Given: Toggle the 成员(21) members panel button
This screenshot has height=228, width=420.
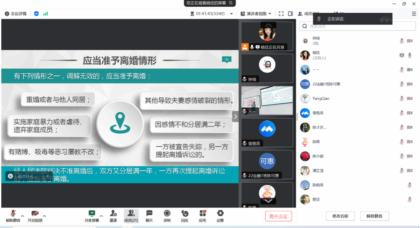Looking at the screenshot, I should click(131, 213).
